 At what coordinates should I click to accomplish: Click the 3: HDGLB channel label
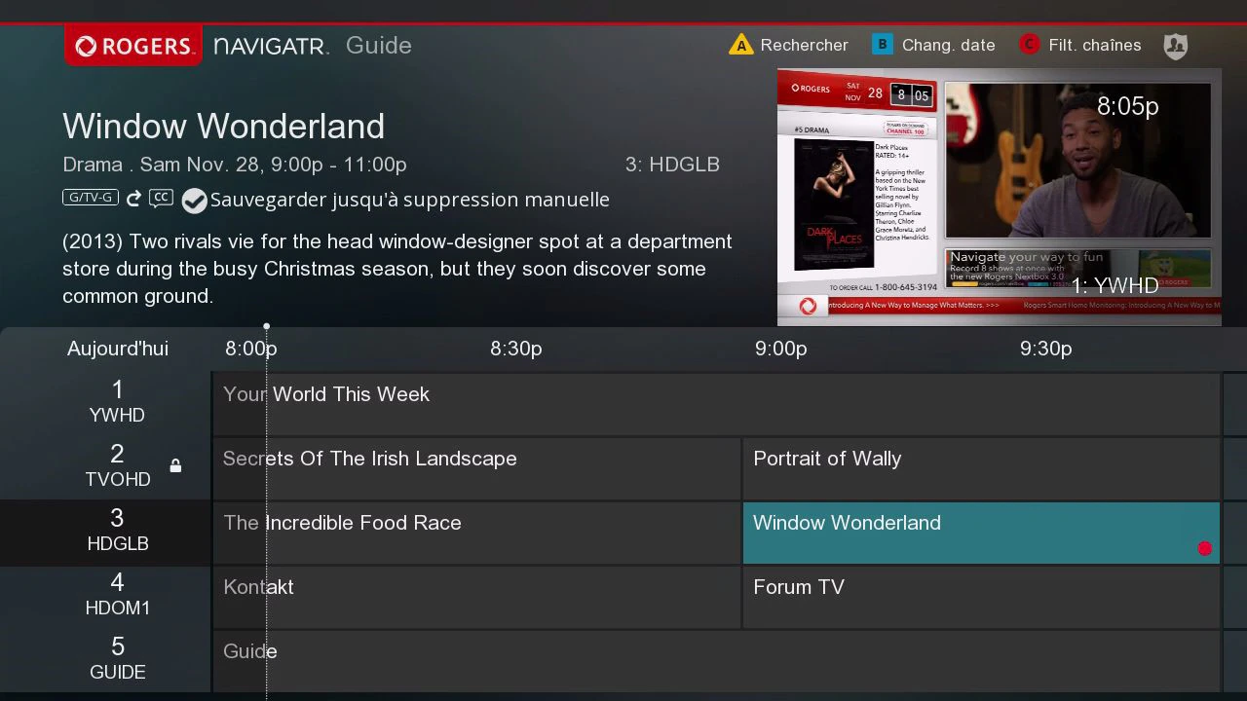(672, 165)
